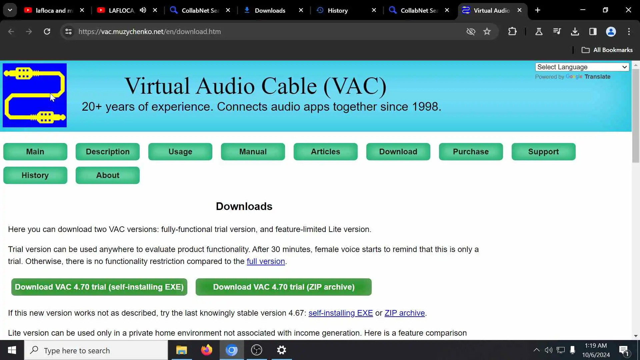Mute the LAFLOCA tab audio icon
This screenshot has height=360, width=640.
[143, 10]
